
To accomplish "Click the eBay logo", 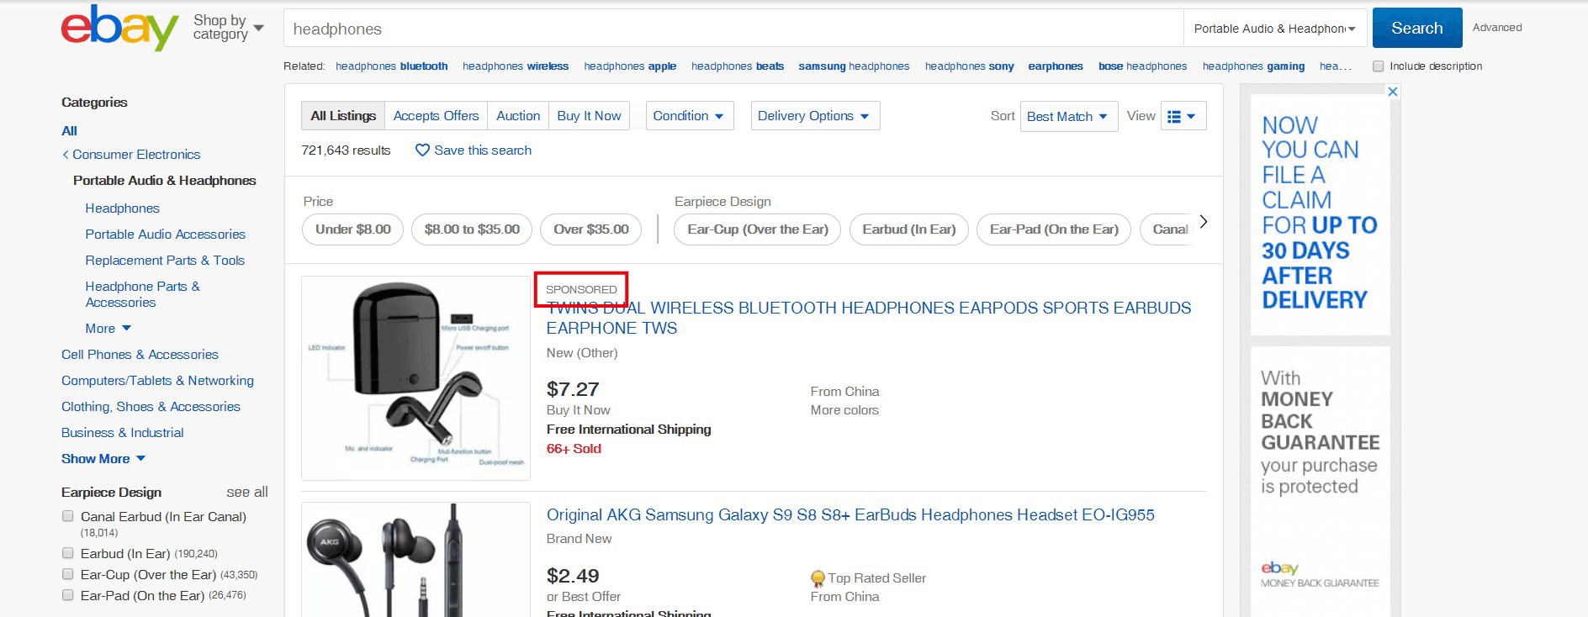I will point(119,28).
